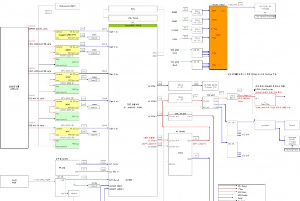Click the green Sony MVS switcher header
This screenshot has width=300, height=201.
[133, 26]
